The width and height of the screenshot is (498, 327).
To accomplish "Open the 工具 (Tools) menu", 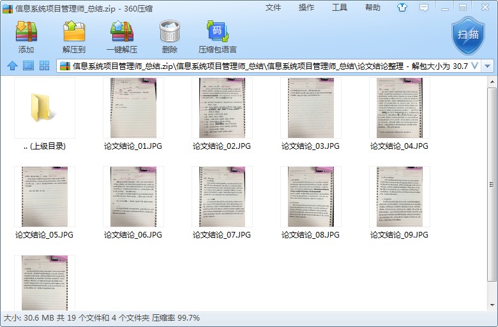I will pyautogui.click(x=340, y=8).
